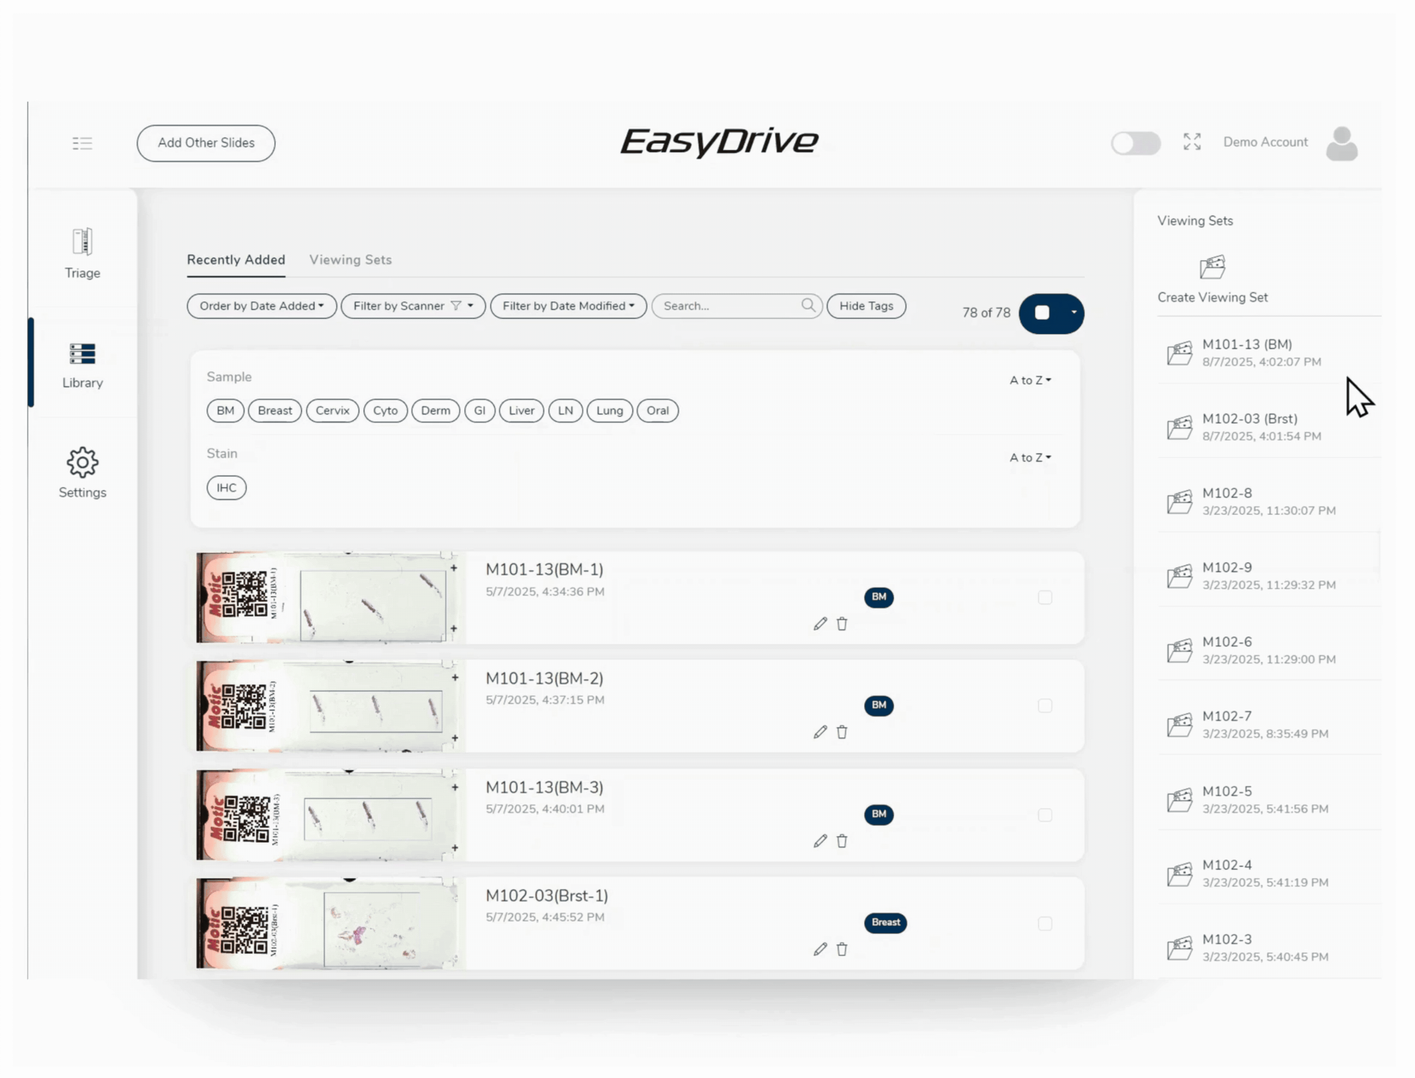
Task: Toggle the BM sample tag filter
Action: (x=225, y=411)
